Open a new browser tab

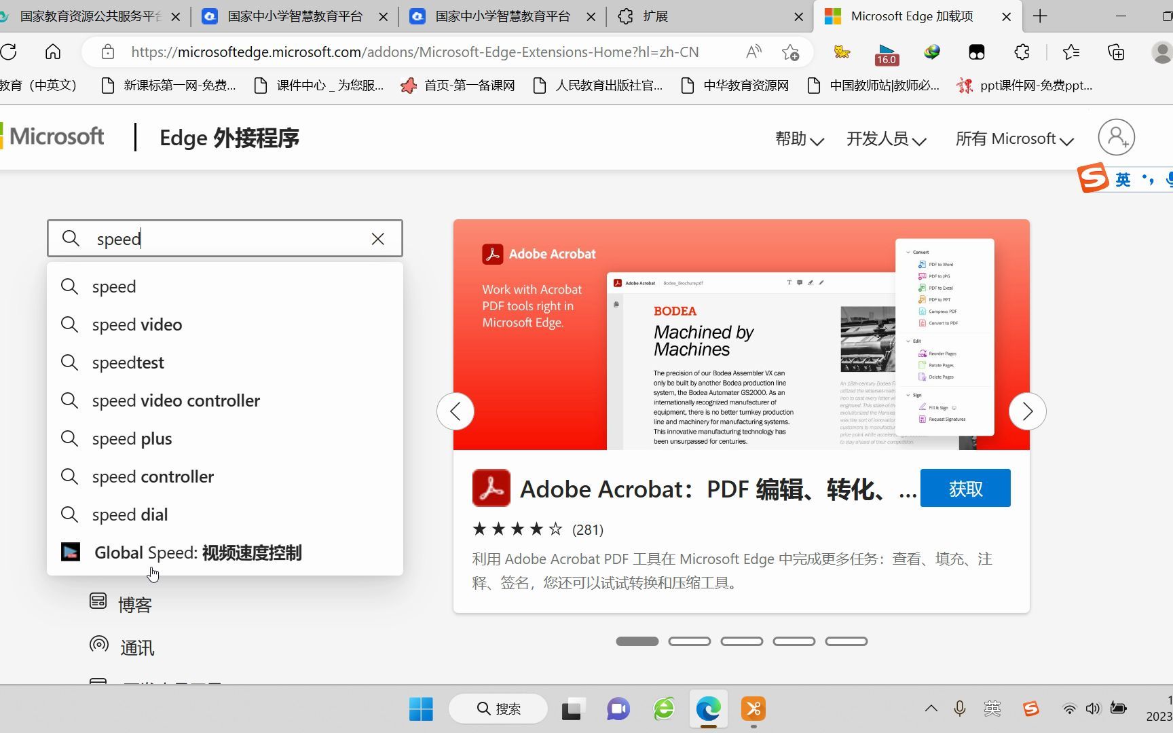[1040, 16]
